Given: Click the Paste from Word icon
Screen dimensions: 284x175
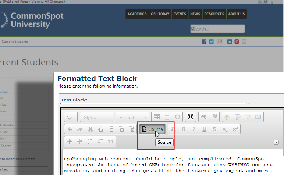Looking at the screenshot, I should (x=131, y=129).
